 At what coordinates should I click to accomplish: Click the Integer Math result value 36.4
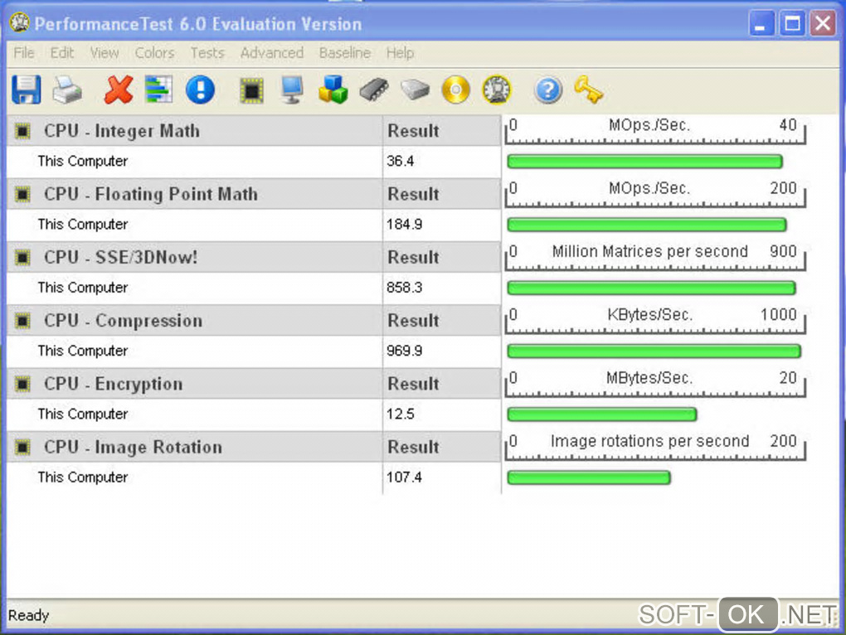point(401,161)
